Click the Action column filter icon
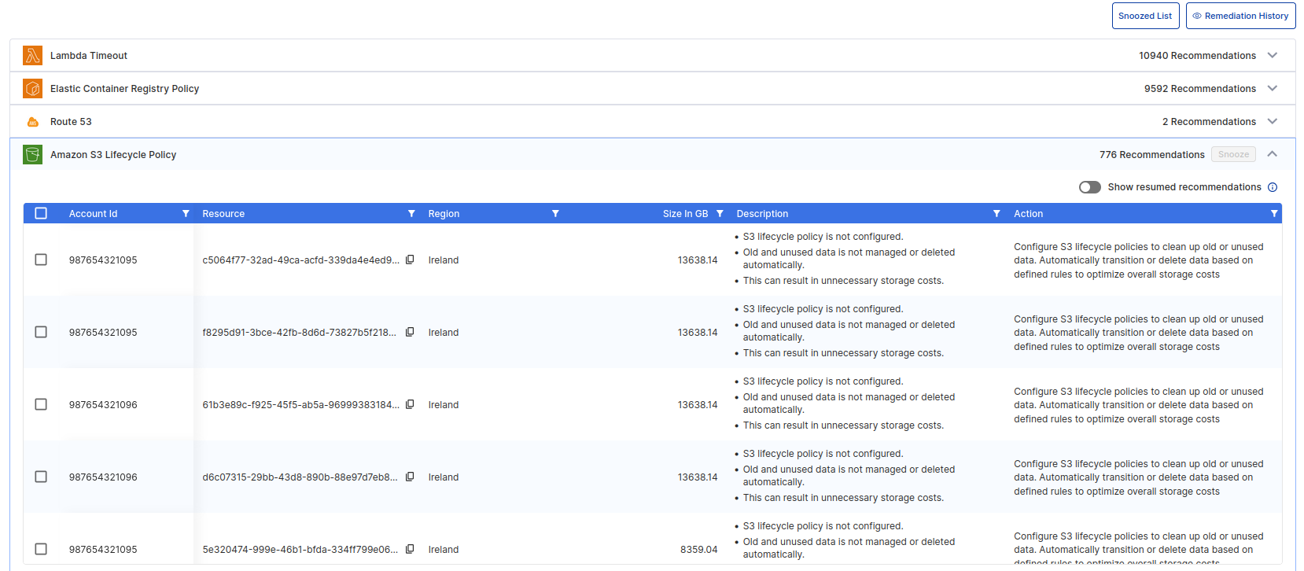1304x571 pixels. pos(1273,214)
